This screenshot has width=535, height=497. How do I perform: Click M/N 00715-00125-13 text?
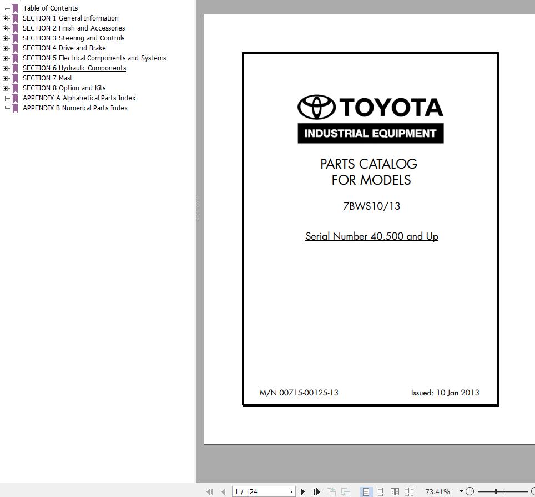pos(299,393)
